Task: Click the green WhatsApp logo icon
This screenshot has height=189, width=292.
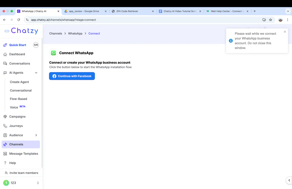Action: coord(54,53)
